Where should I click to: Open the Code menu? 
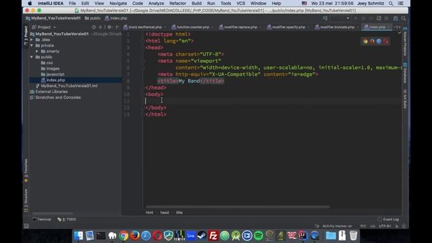tap(138, 3)
